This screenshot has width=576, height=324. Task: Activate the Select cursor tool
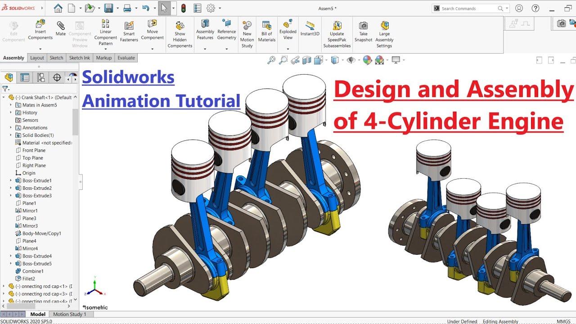164,8
